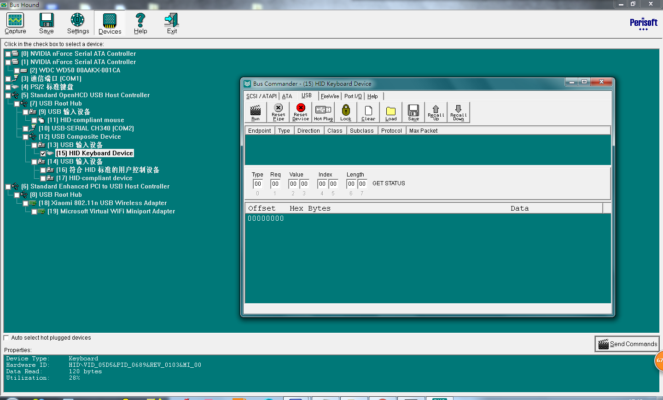The width and height of the screenshot is (663, 400).
Task: Open the Port I/O tab
Action: (353, 96)
